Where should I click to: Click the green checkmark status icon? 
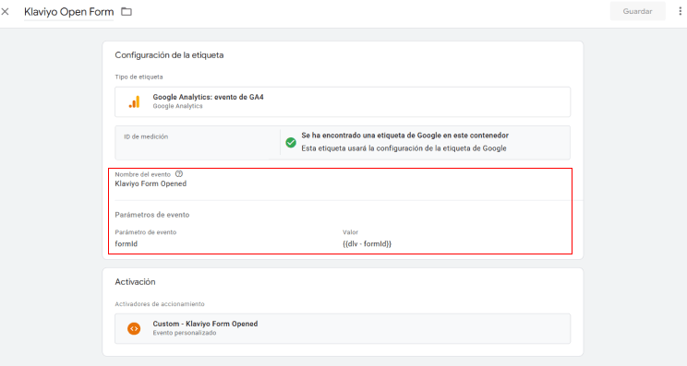291,143
